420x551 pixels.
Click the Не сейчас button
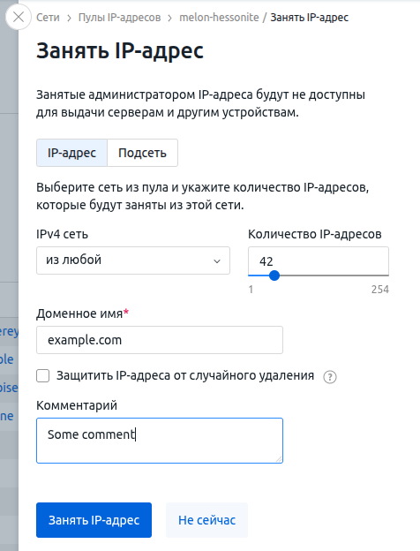pyautogui.click(x=206, y=520)
